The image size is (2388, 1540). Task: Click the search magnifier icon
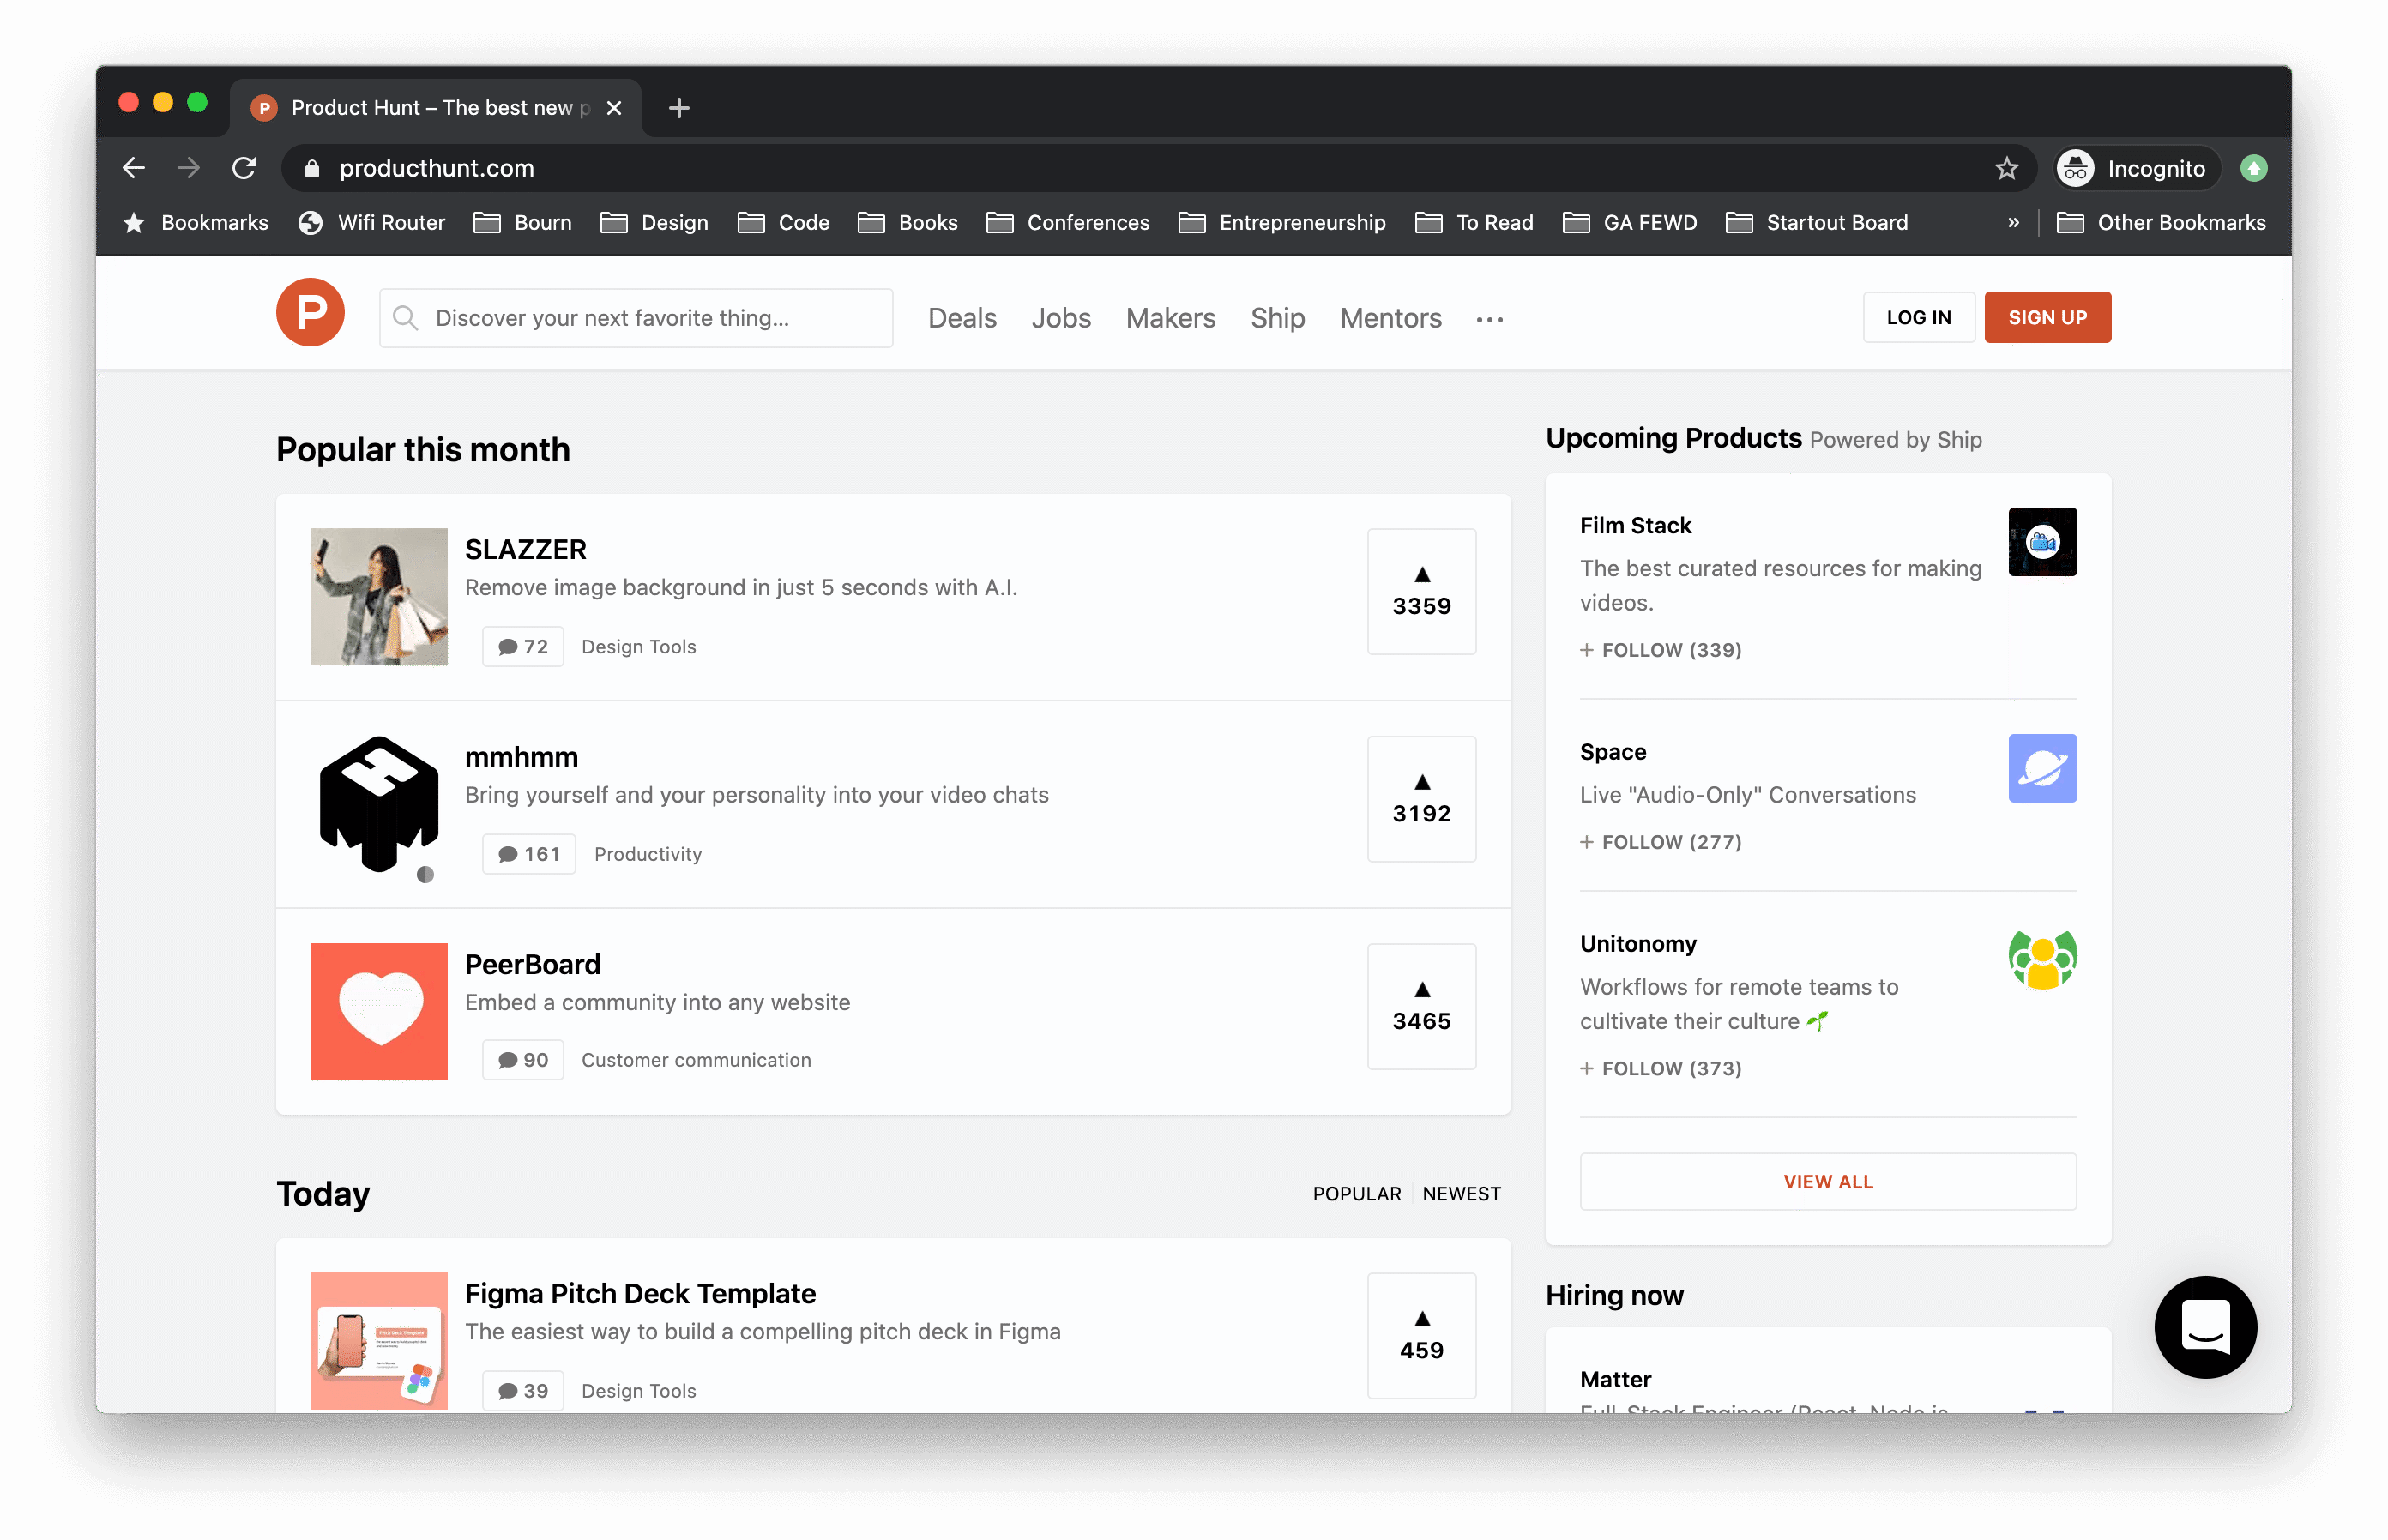(x=404, y=318)
